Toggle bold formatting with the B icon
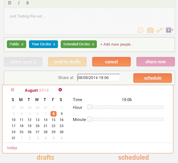Screen dimensions: 178x163 click(10, 3)
